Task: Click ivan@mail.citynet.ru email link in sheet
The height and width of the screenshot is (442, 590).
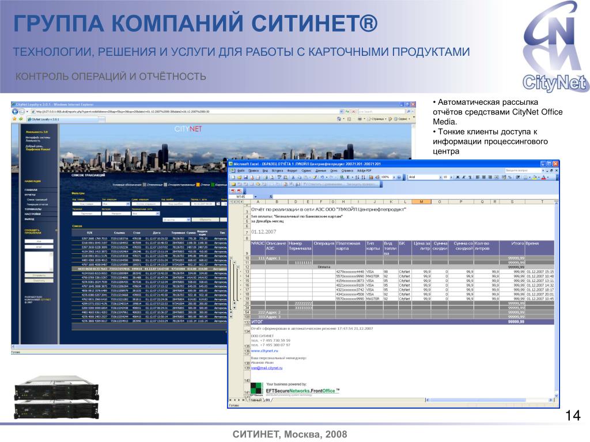Action: click(x=267, y=368)
